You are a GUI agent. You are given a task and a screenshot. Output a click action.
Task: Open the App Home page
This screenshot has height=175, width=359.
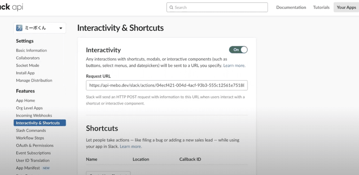pyautogui.click(x=26, y=101)
